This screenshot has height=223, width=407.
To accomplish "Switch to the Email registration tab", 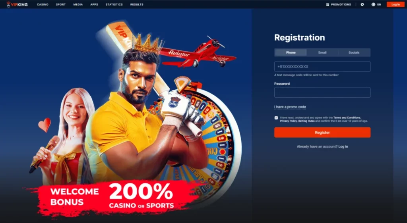I will (322, 52).
